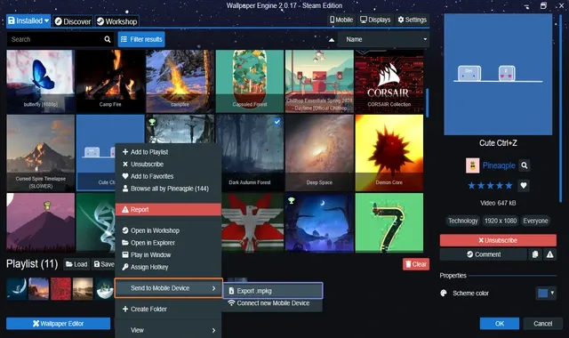Select the CORSAIR Collection wallpaper

click(x=389, y=81)
